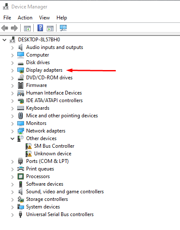Open the blue Help question-mark icon
The width and height of the screenshot is (180, 230).
[x=40, y=28]
